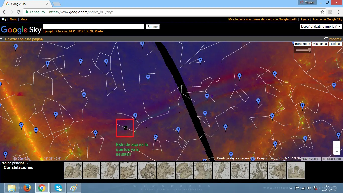Open File Explorer from the taskbar
Image resolution: width=343 pixels, height=193 pixels.
point(12,188)
